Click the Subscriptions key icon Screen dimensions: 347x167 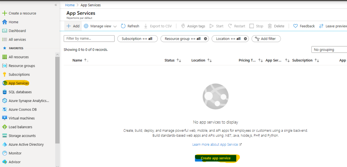click(4, 74)
